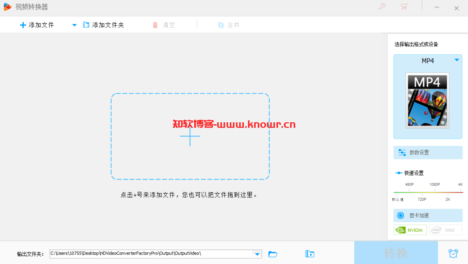Click the 清空 trash button
This screenshot has height=264, width=468.
coord(163,25)
